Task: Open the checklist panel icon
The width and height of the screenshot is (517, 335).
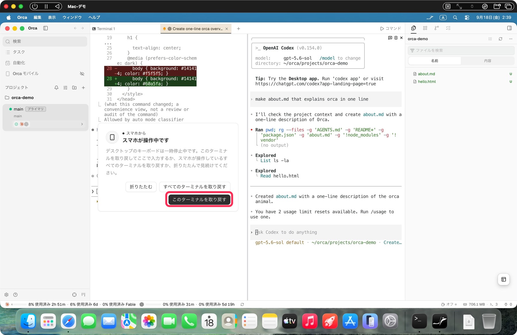Action: point(448,28)
